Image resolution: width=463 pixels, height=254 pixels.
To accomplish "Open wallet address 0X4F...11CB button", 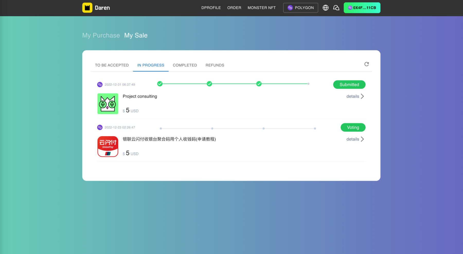I will point(362,8).
